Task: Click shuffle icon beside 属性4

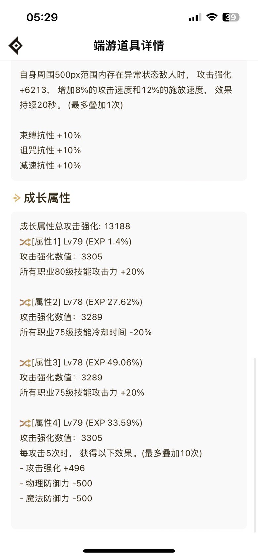Action: [25, 423]
